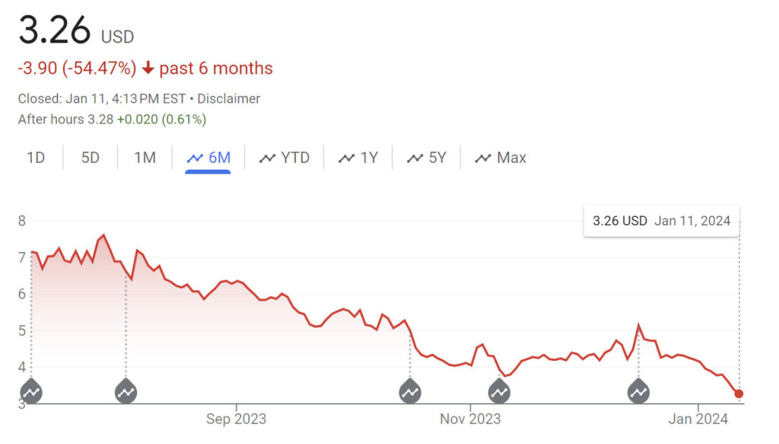Click the leftmost event marker droplet on timeline

pyautogui.click(x=31, y=391)
